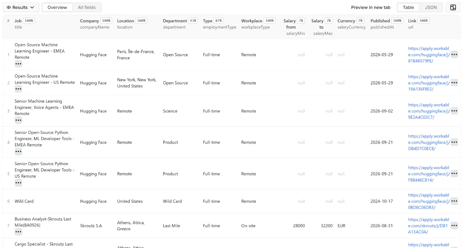Click the 93% badge on Department
The image size is (463, 248).
(193, 21)
